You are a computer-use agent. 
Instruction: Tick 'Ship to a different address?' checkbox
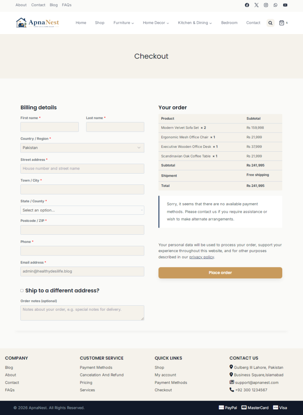click(x=22, y=291)
